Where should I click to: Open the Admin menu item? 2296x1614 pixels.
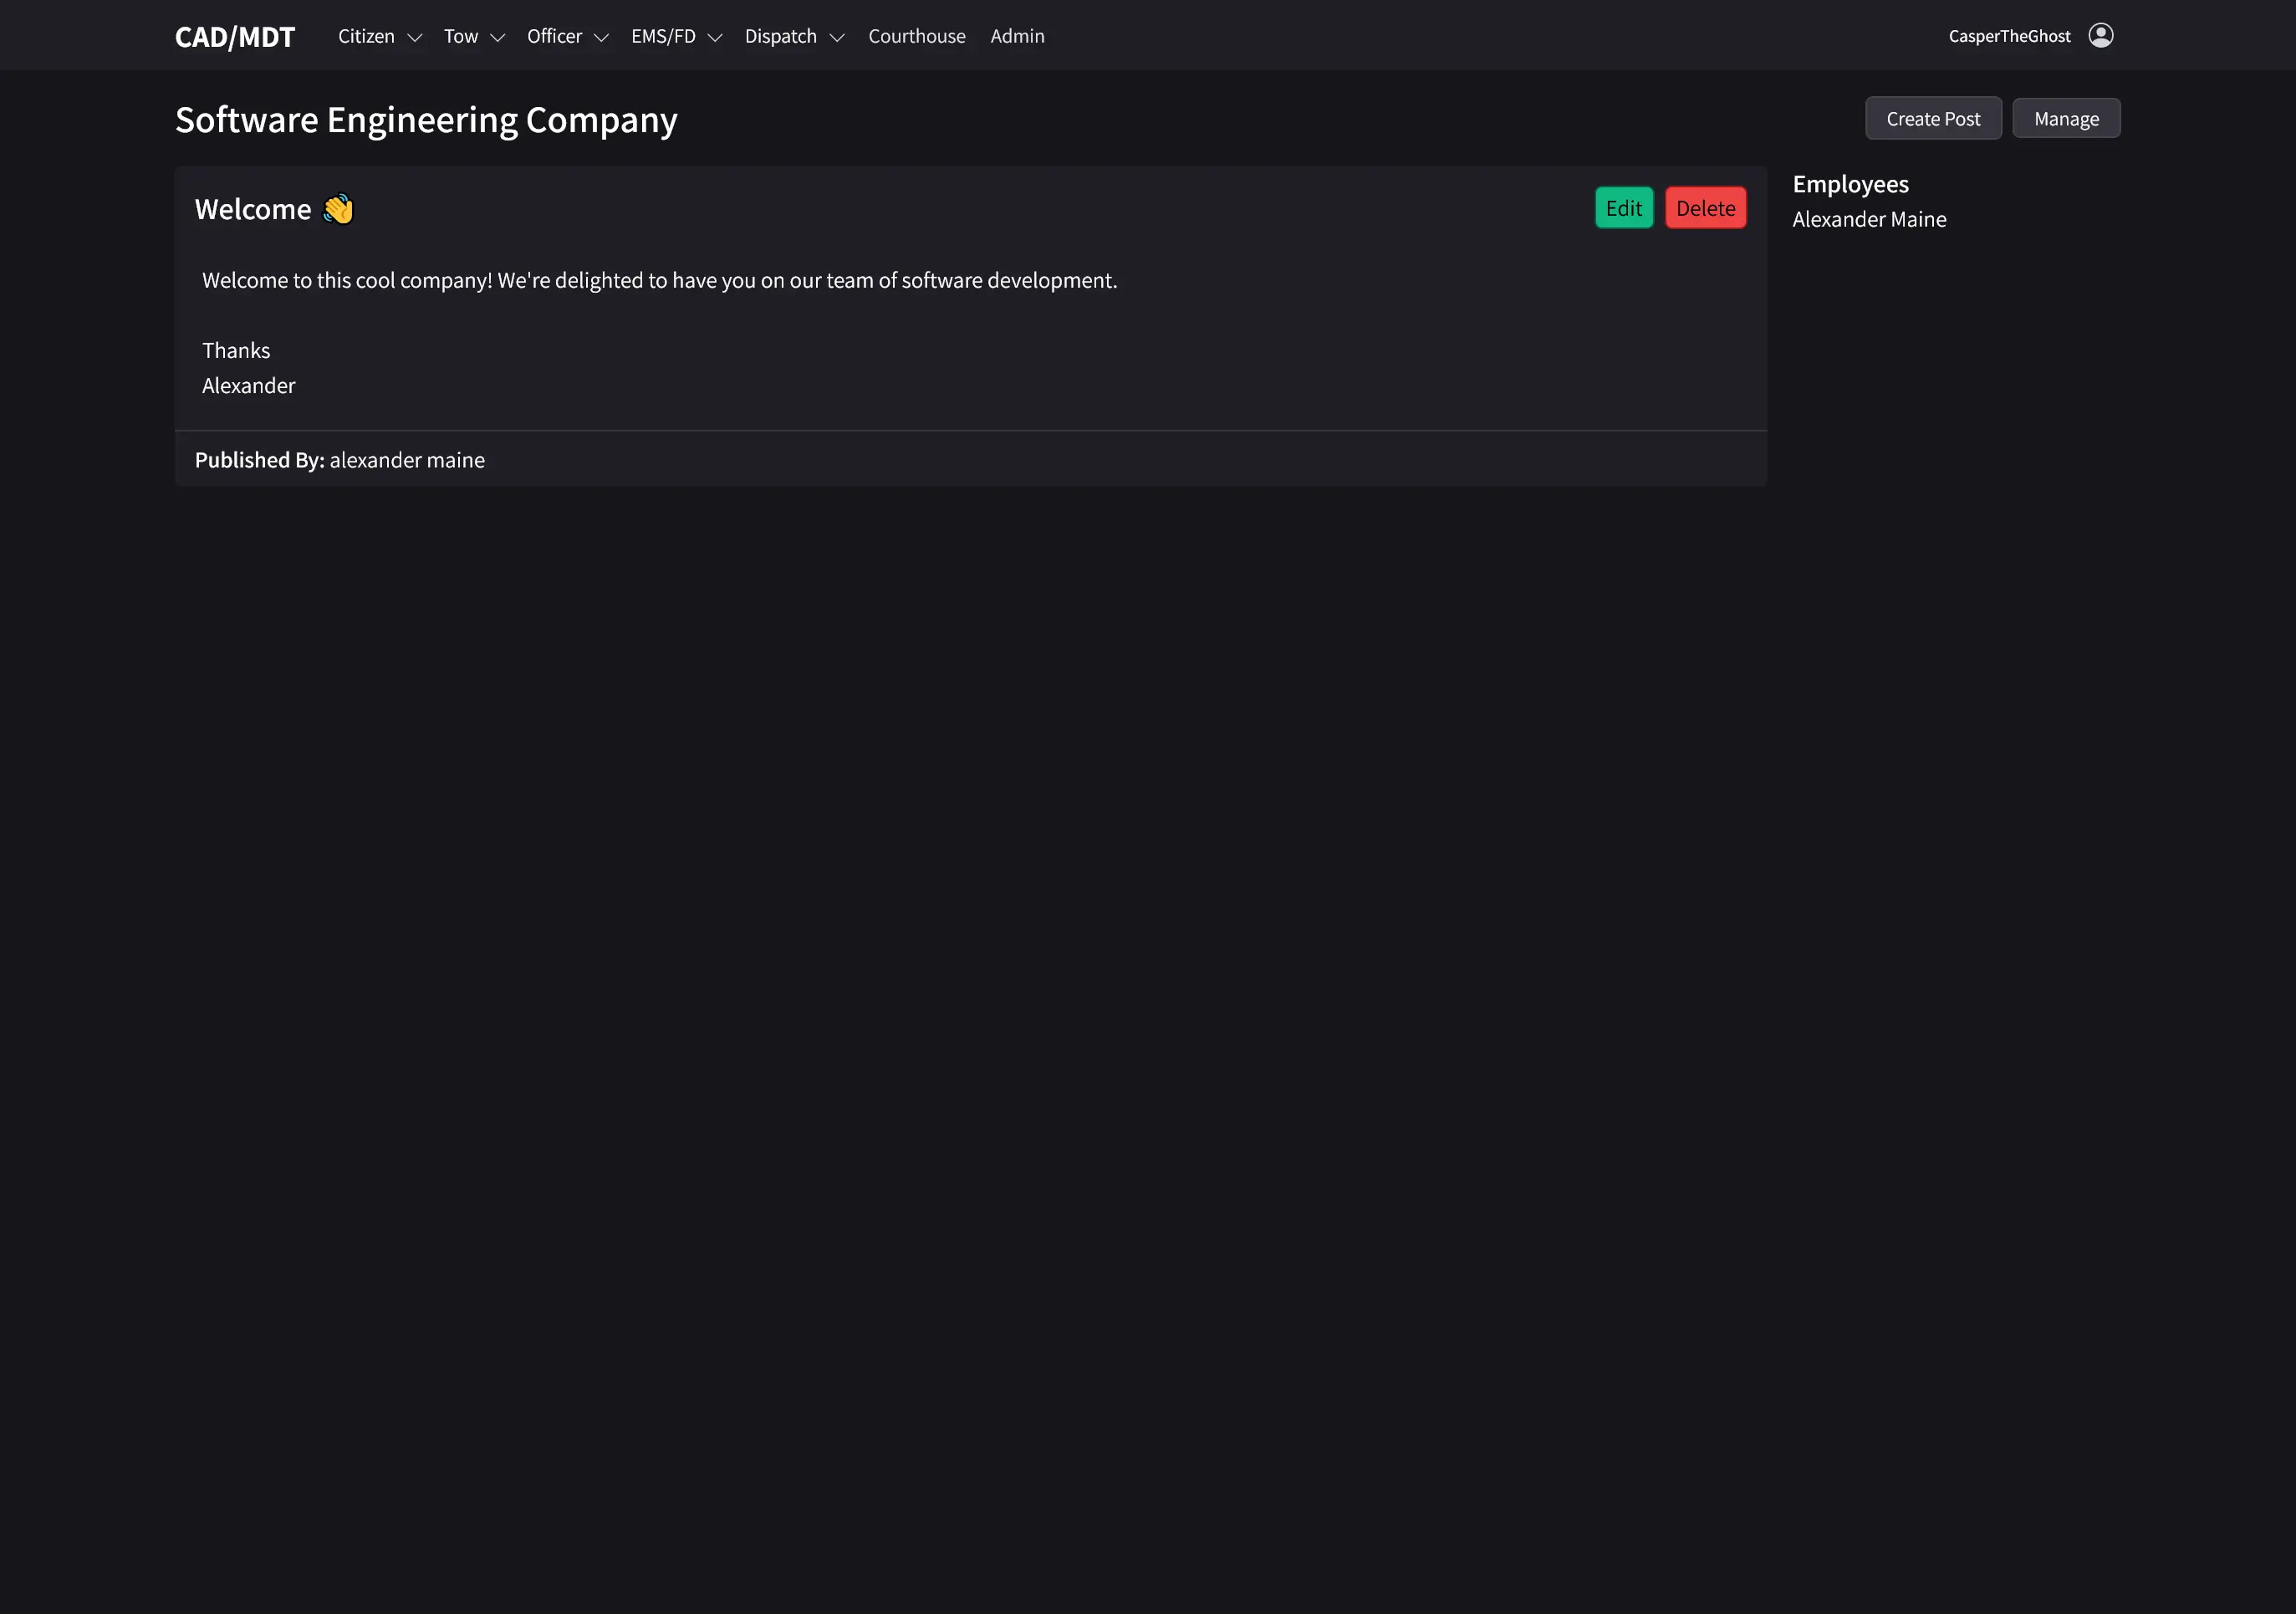(x=1017, y=37)
